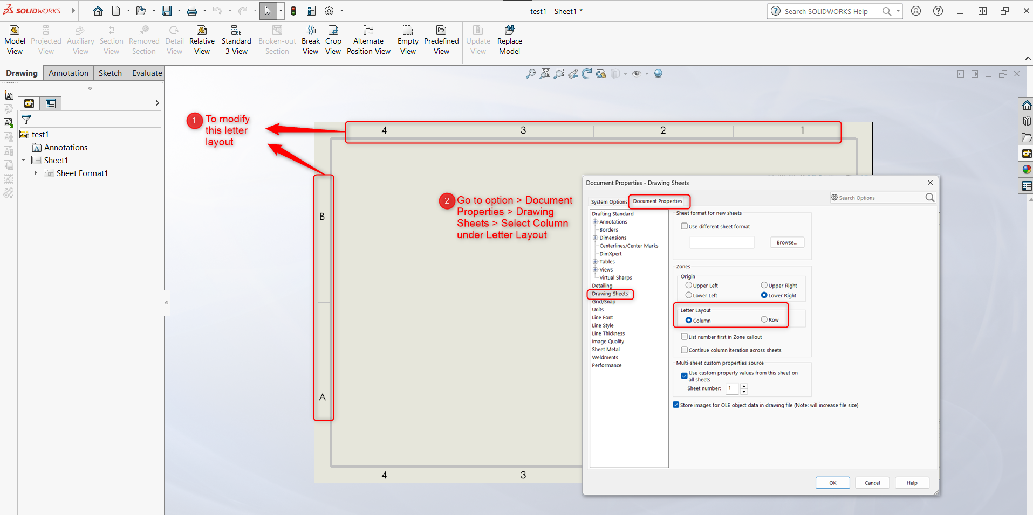Select the Model View tool

coord(15,38)
